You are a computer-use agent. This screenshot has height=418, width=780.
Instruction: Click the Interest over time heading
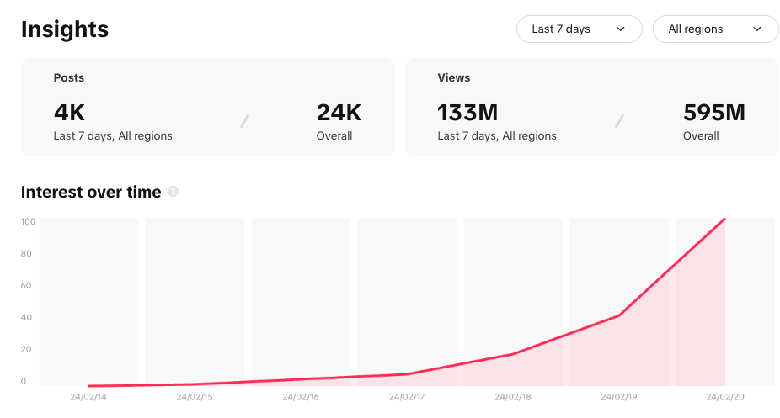[91, 192]
